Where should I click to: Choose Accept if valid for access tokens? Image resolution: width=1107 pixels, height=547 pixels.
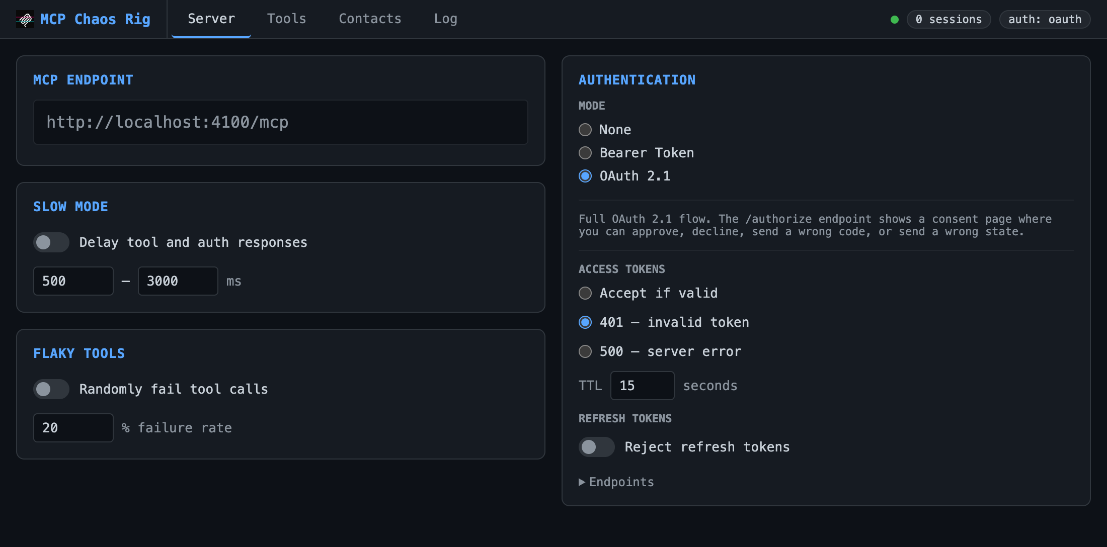585,293
